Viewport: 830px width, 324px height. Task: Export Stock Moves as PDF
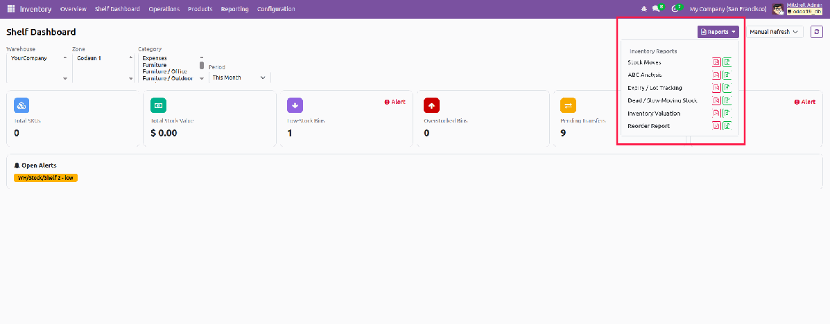coord(716,62)
